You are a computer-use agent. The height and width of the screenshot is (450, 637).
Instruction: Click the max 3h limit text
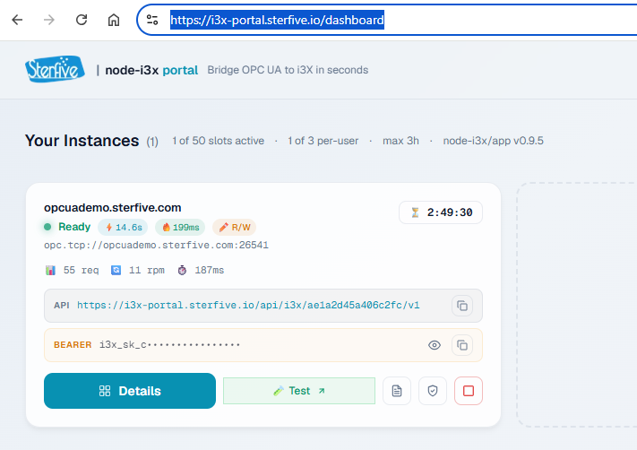click(400, 141)
